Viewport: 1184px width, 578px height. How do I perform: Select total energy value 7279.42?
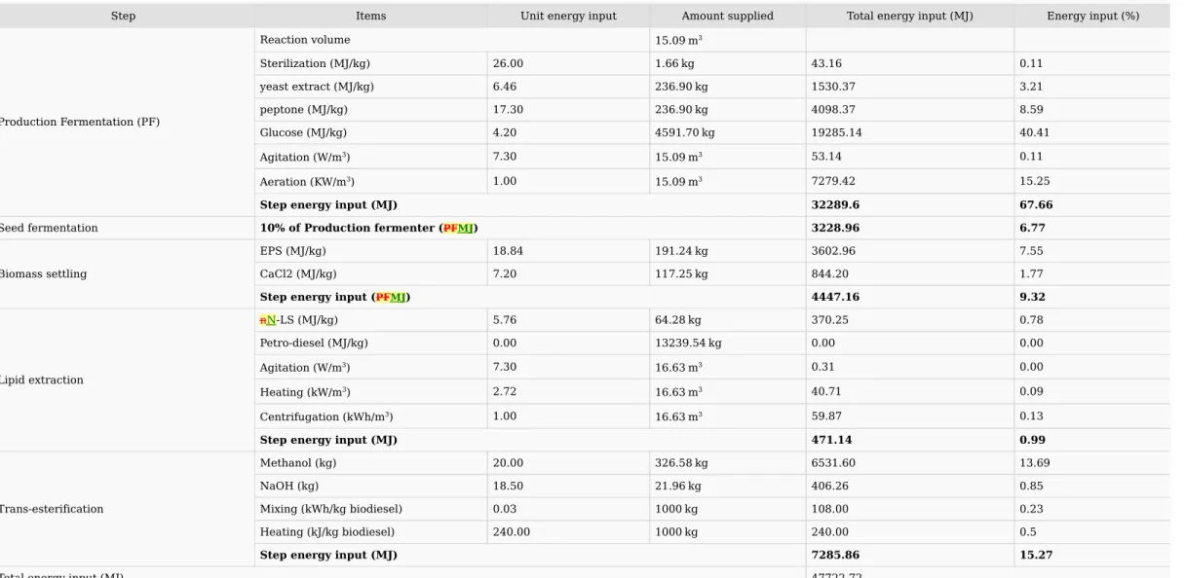833,181
